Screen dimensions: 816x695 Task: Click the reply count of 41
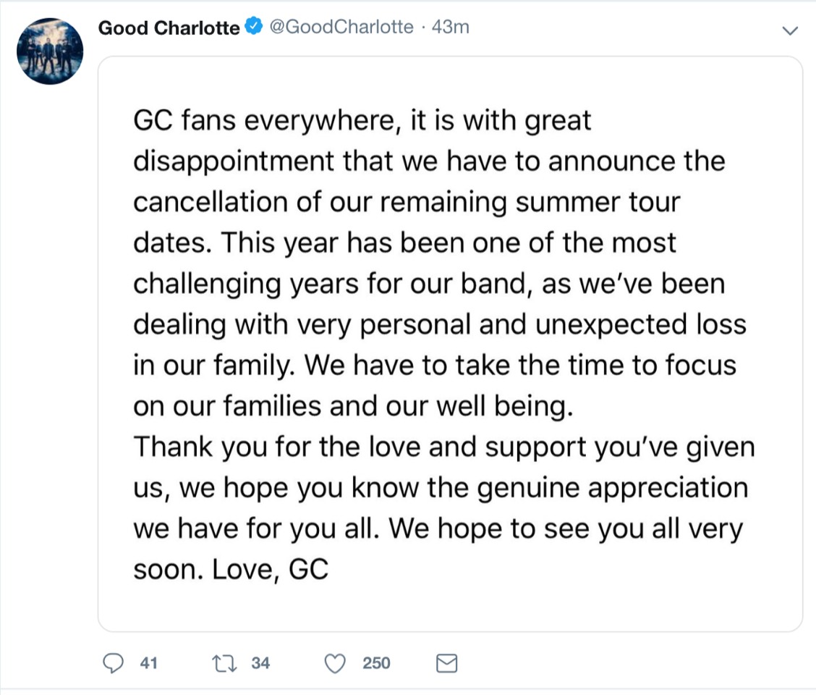(x=148, y=662)
